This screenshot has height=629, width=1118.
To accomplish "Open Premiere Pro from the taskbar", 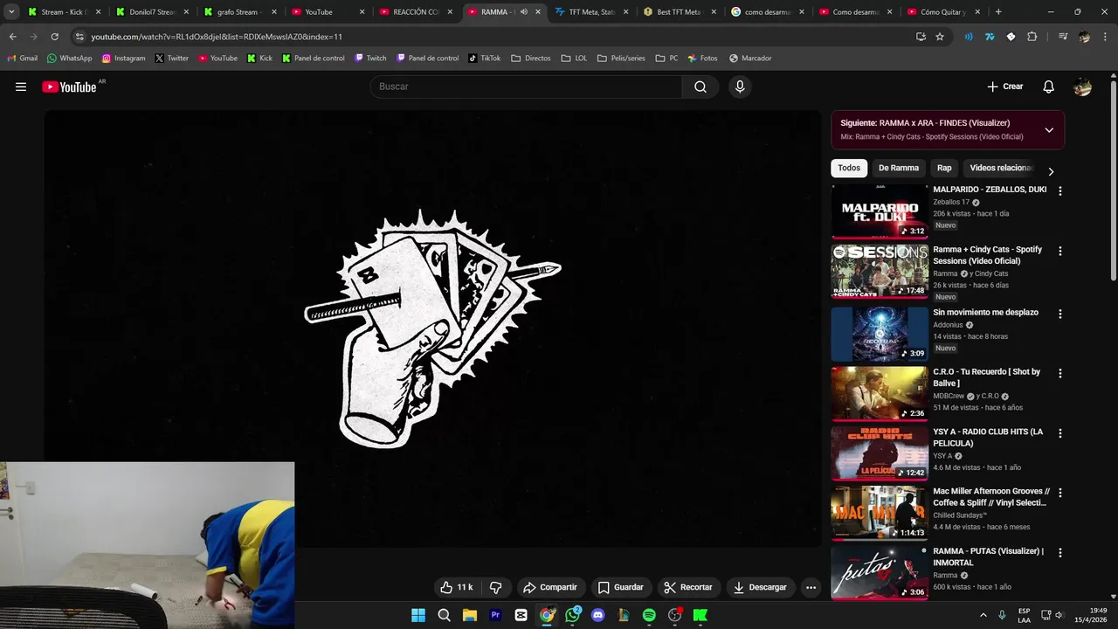I will click(495, 615).
